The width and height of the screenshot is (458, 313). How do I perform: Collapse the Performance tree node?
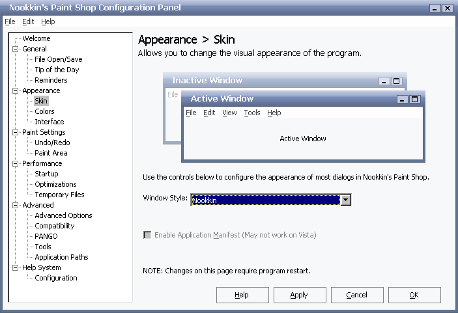pos(15,163)
